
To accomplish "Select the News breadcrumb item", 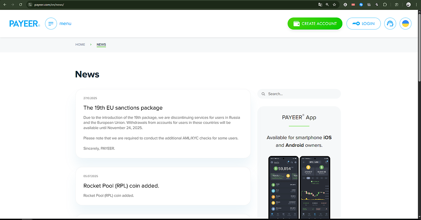I will pyautogui.click(x=101, y=45).
